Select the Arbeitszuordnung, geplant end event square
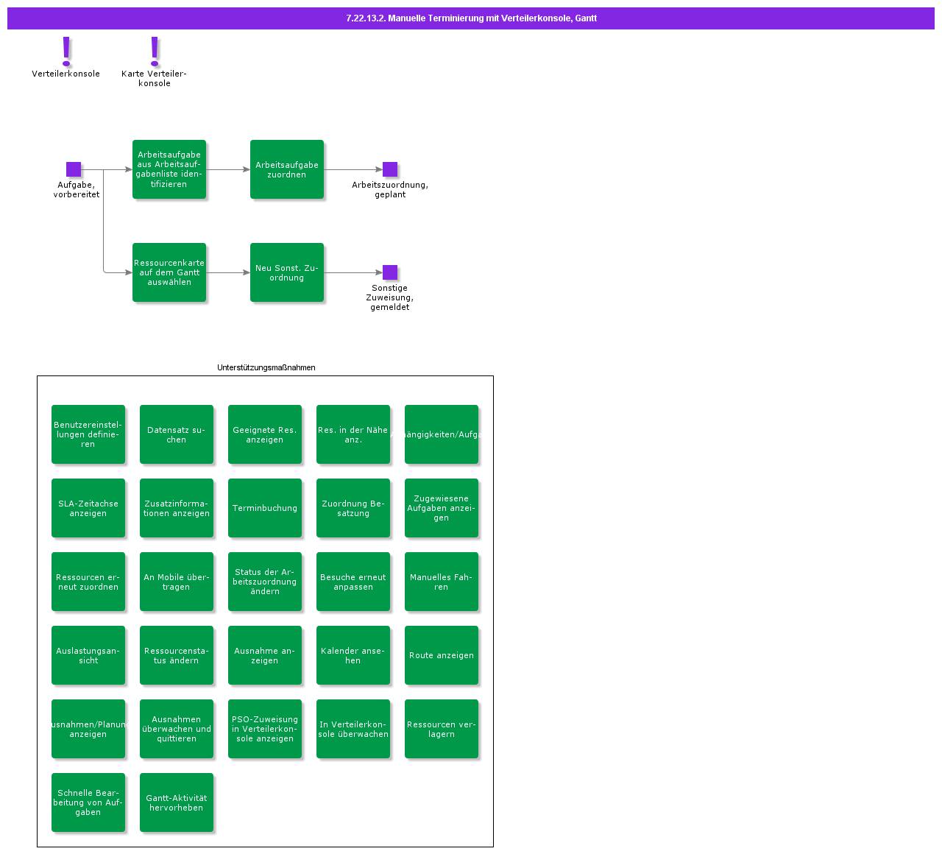Image resolution: width=942 pixels, height=854 pixels. click(390, 169)
